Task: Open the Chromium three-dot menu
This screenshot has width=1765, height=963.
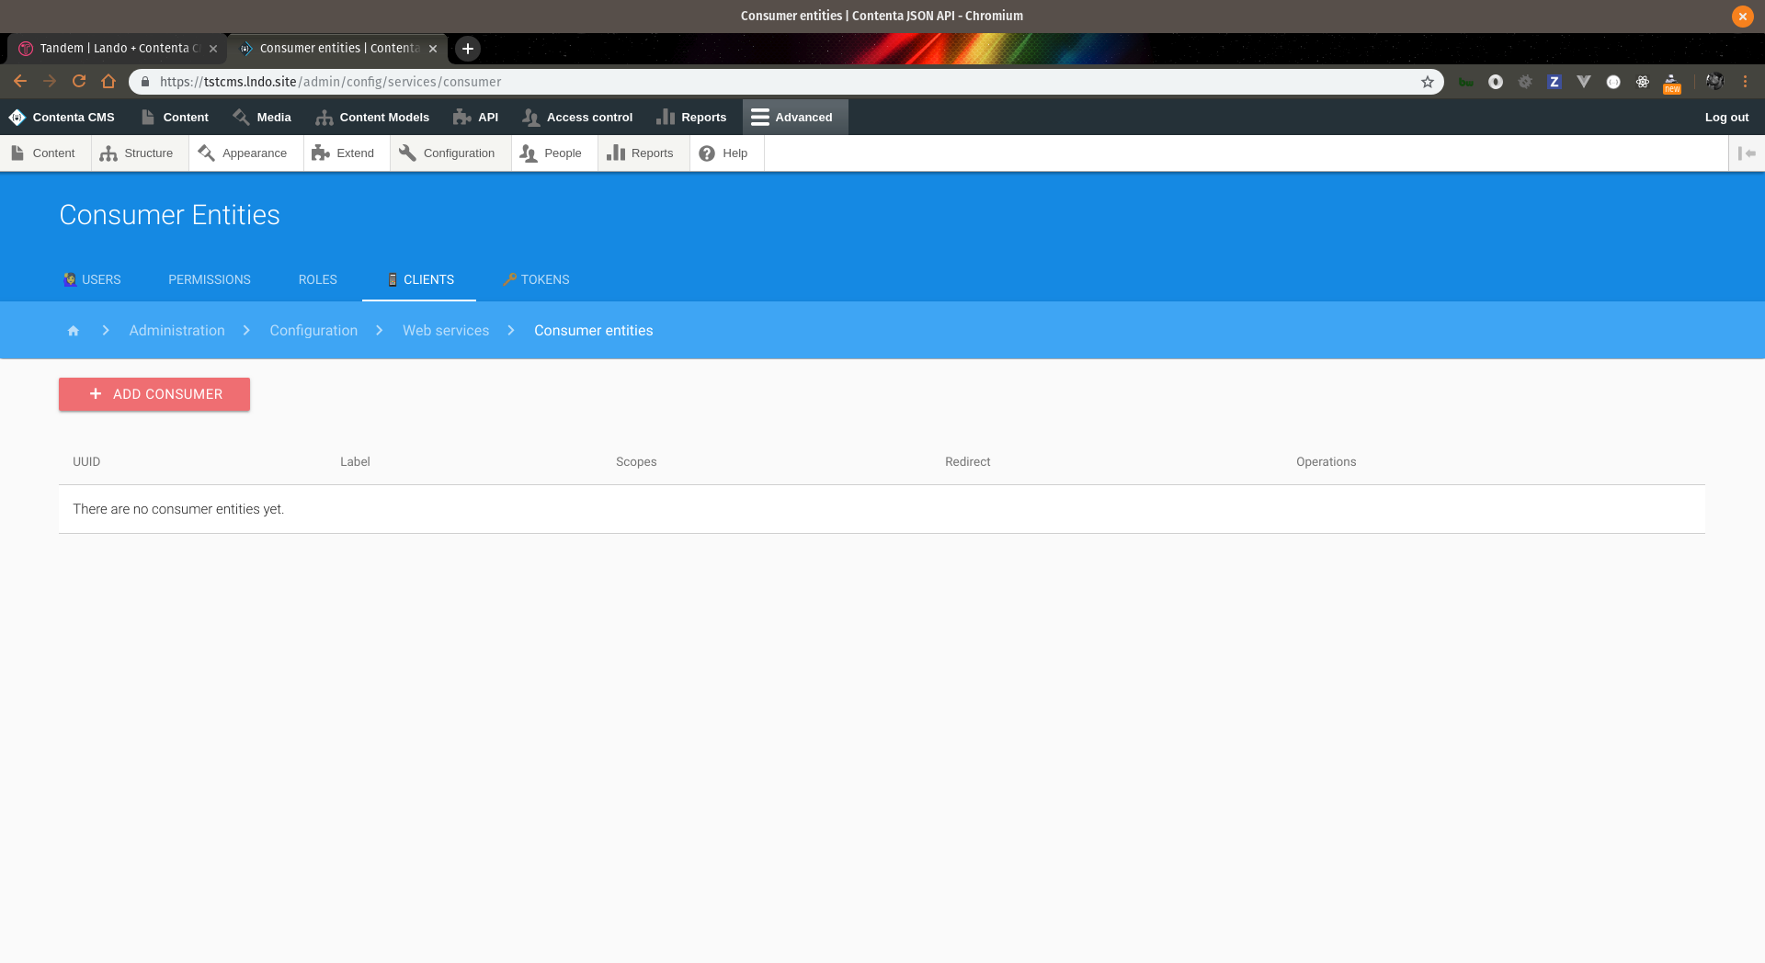Action: 1745,82
